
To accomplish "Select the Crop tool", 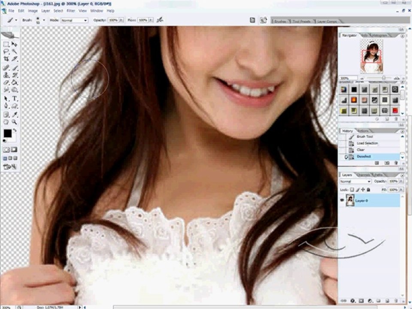I will coord(6,59).
